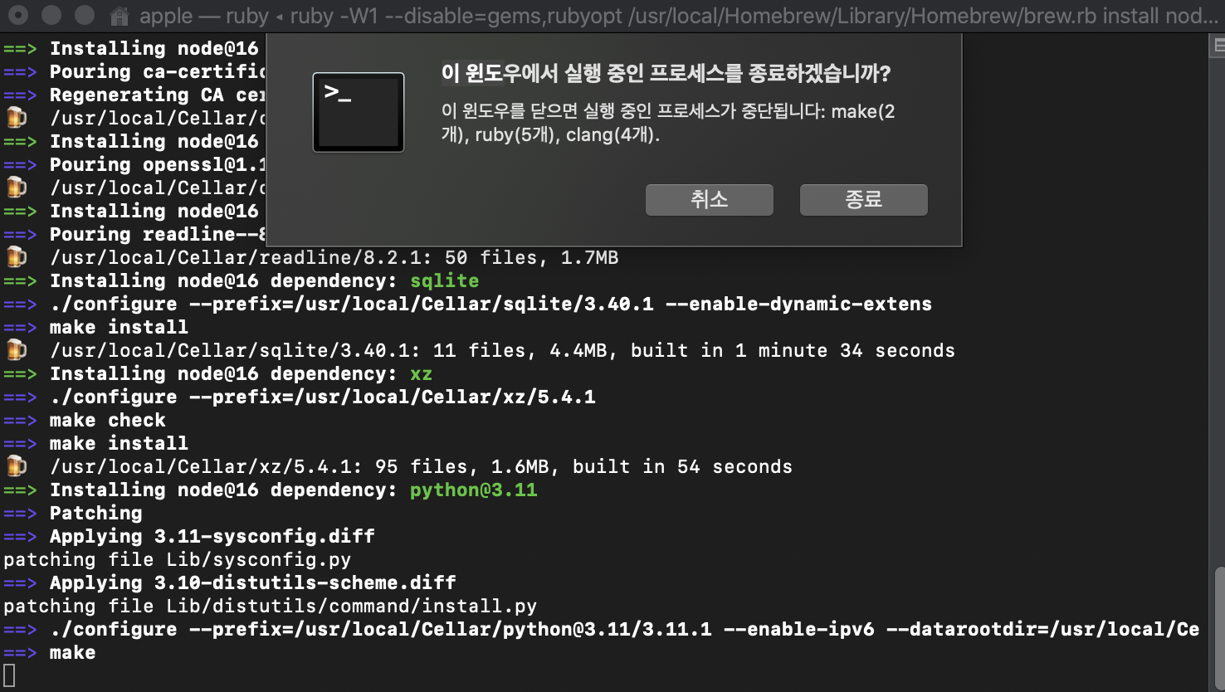Click the green 'sqlite' dependency name
Screen dimensions: 1225x692
point(445,281)
